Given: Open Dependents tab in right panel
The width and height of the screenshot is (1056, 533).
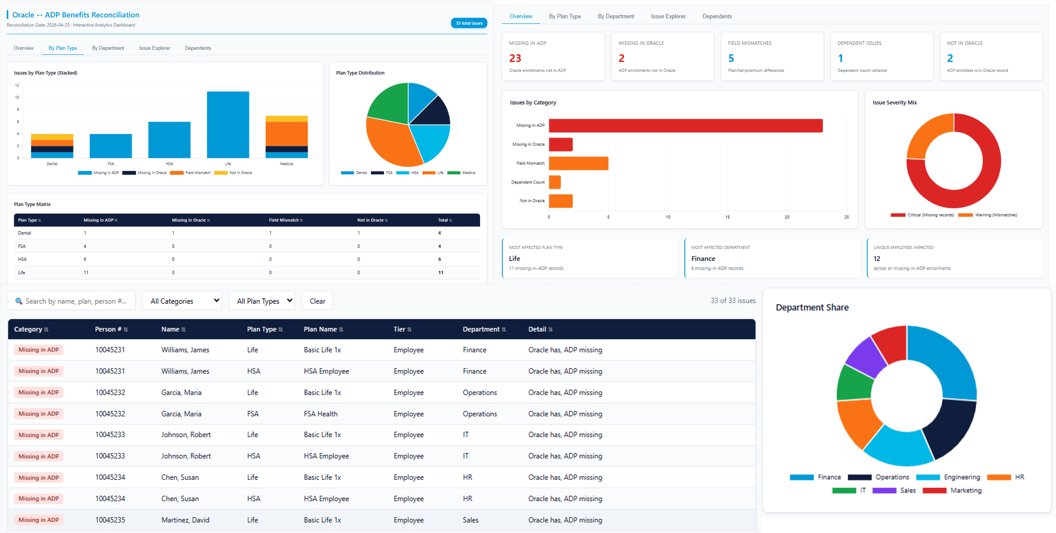Looking at the screenshot, I should (717, 16).
